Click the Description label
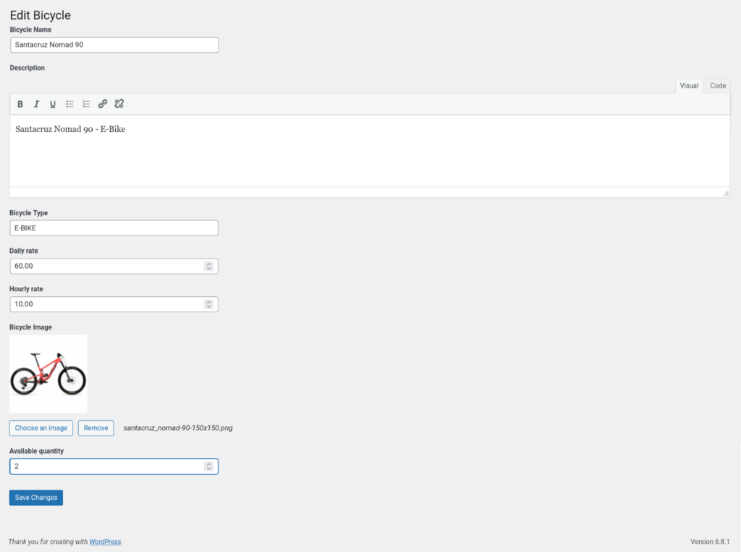The image size is (741, 552). click(27, 67)
